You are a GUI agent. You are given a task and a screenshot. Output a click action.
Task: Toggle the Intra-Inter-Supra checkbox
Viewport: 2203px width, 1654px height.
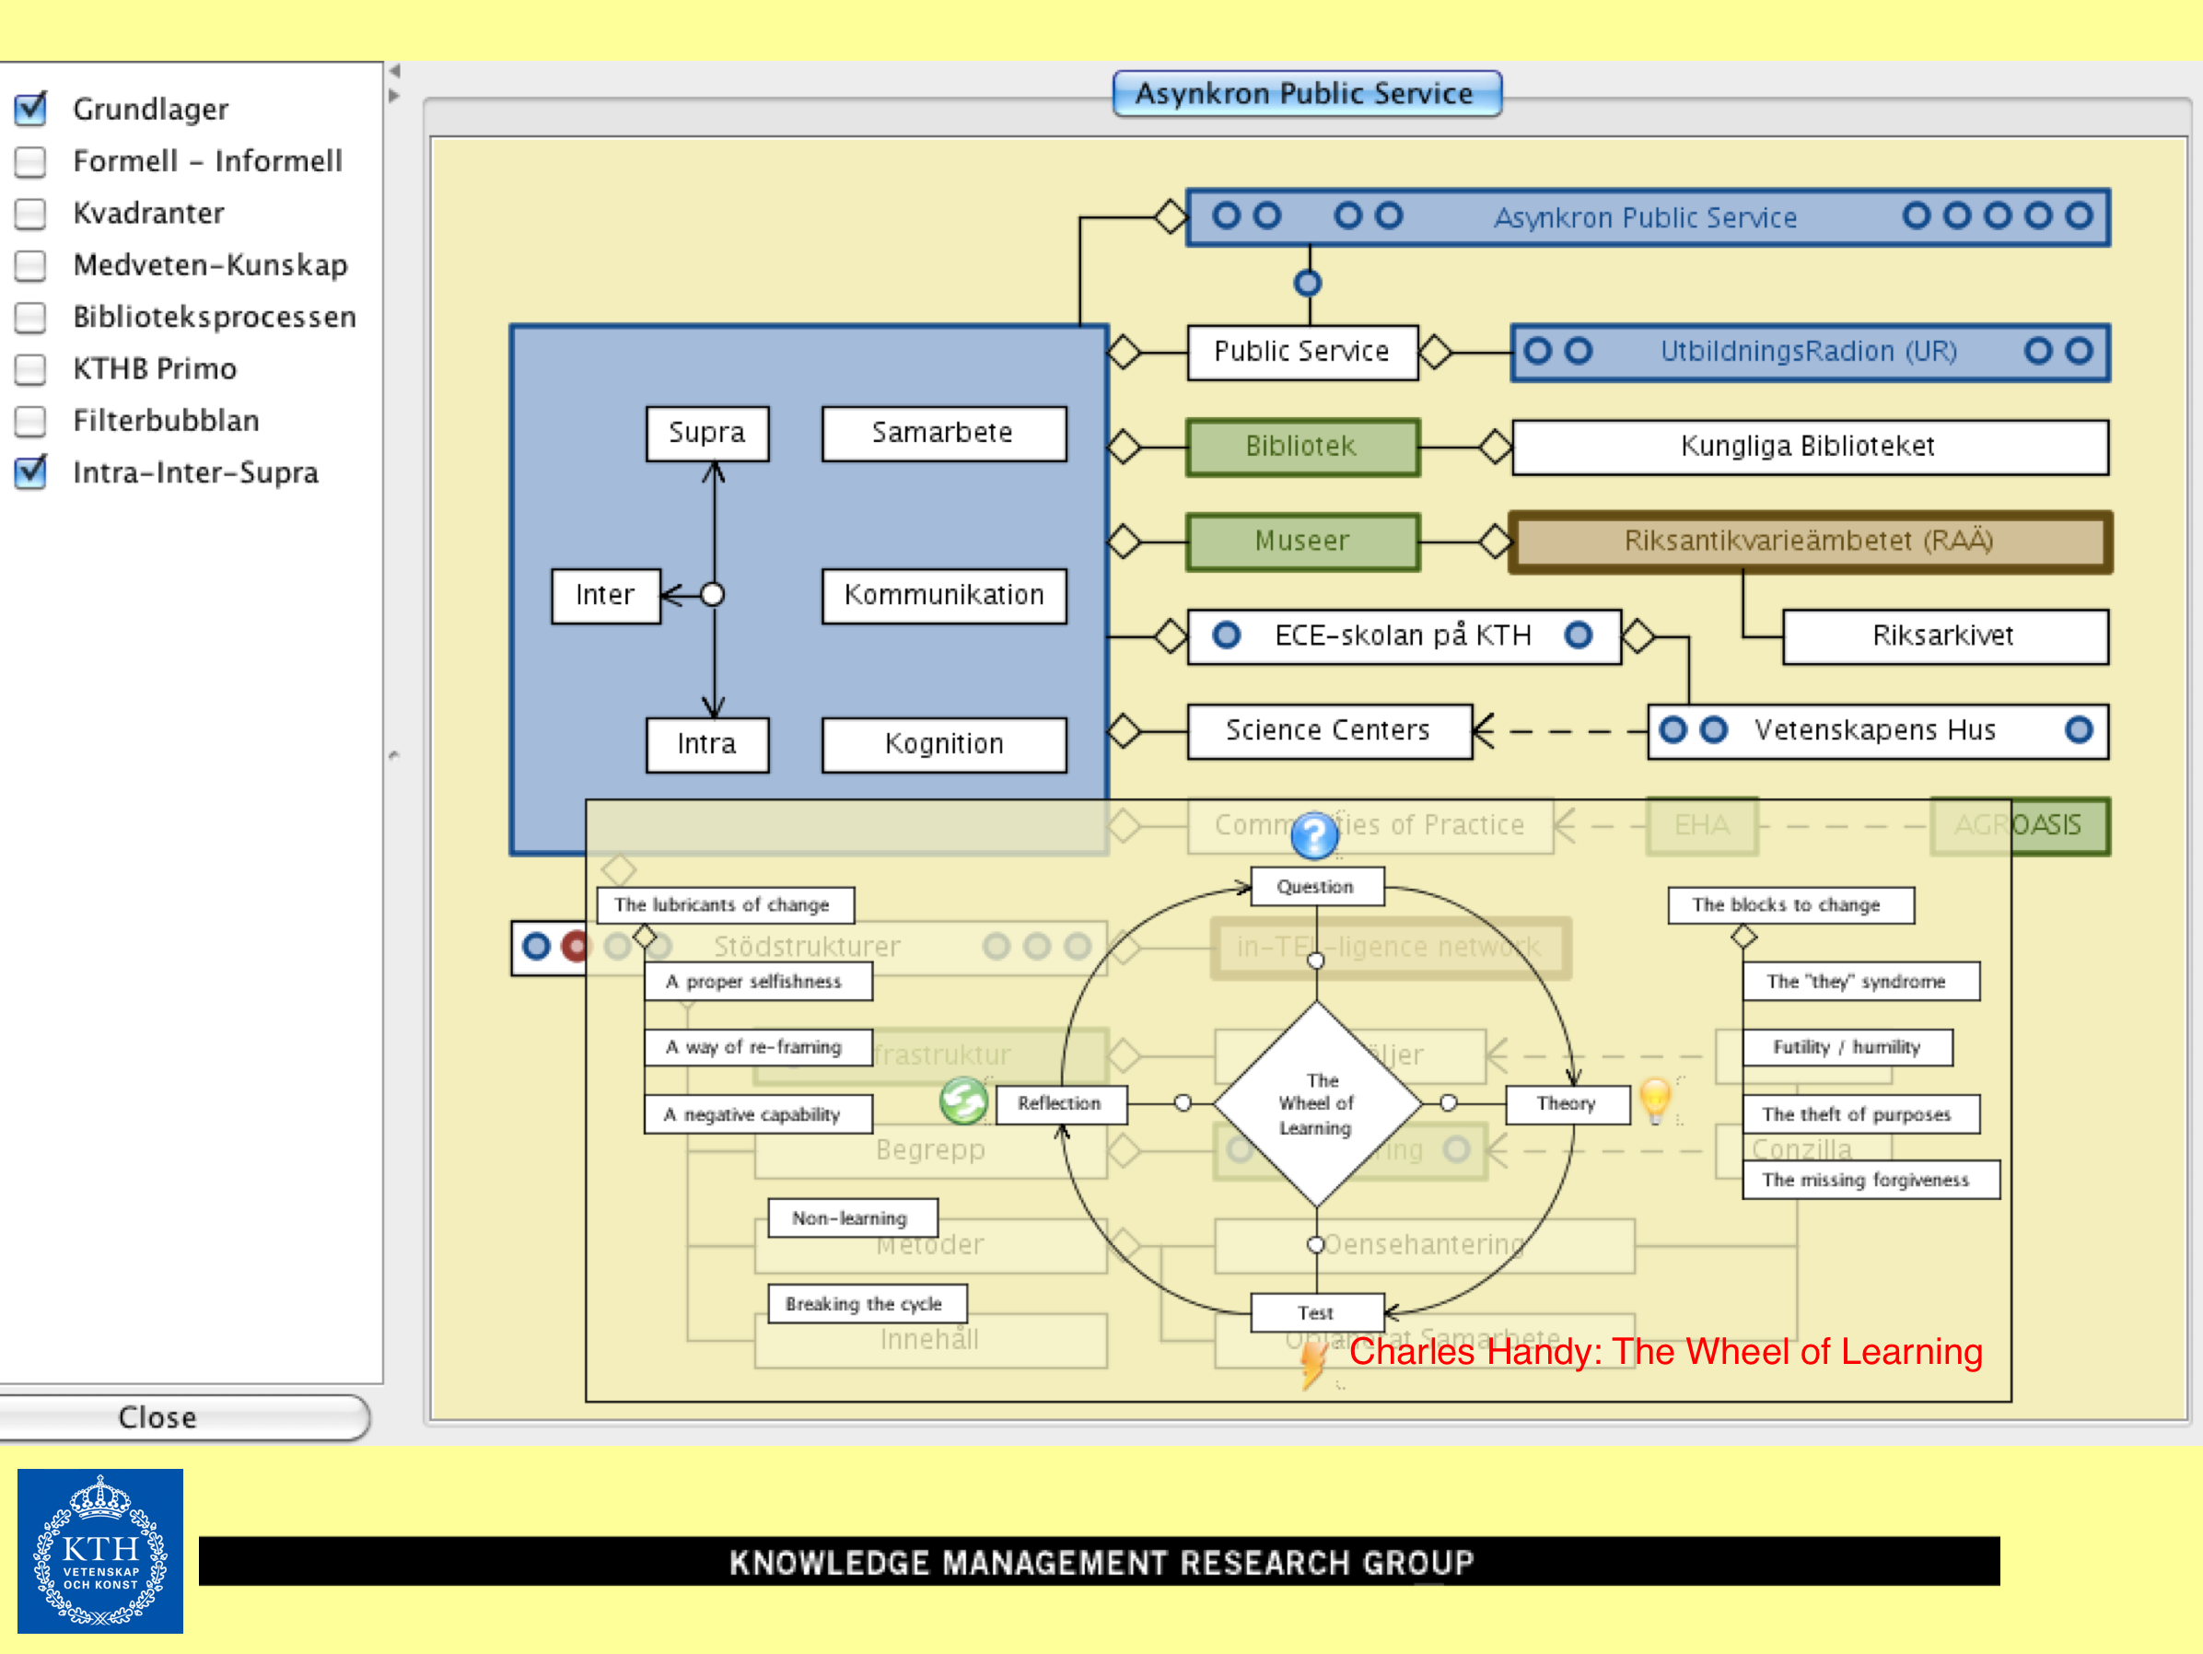(x=31, y=472)
